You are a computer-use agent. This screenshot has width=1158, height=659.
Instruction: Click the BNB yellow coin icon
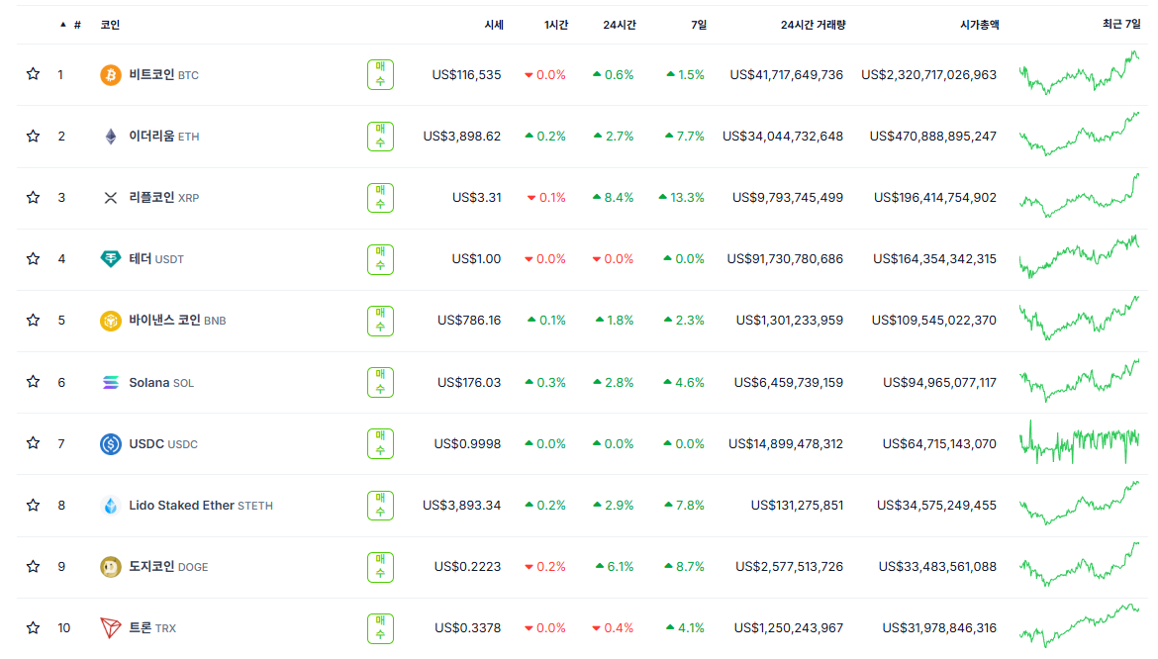click(x=110, y=321)
